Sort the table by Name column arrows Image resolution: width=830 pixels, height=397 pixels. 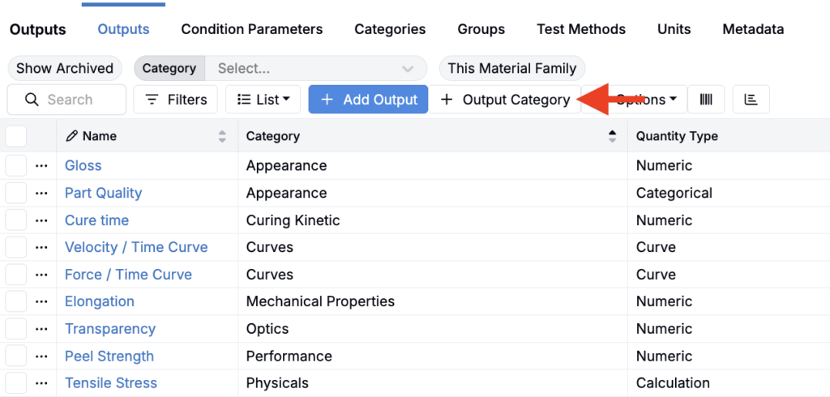(x=222, y=136)
